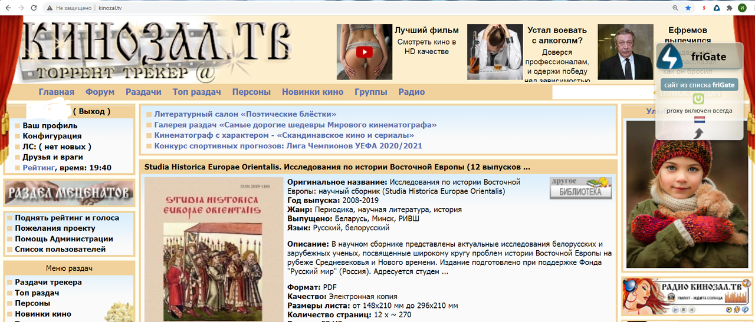The image size is (755, 322).
Task: Open the Друзья и враги link
Action: click(x=53, y=157)
